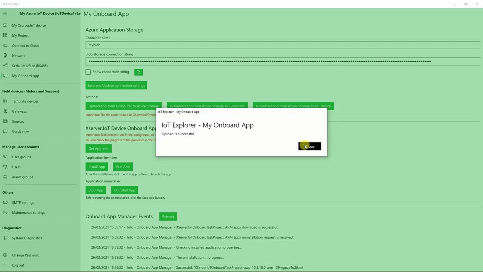The width and height of the screenshot is (483, 272).
Task: Go to My Project section
Action: point(20,36)
